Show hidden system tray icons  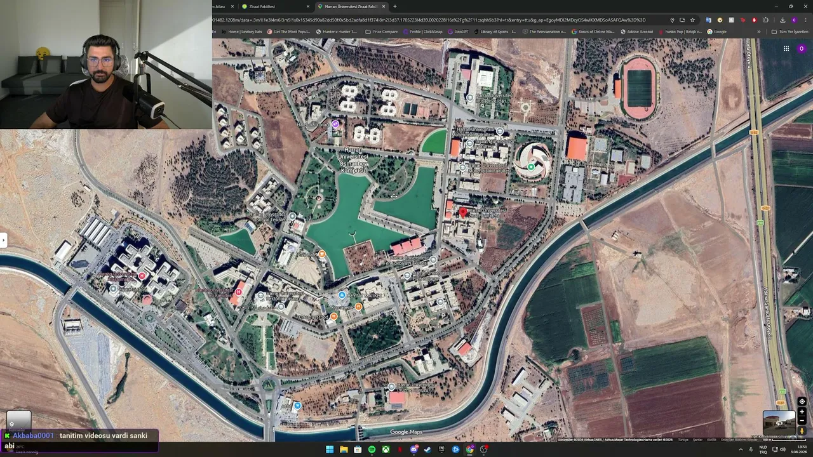tap(741, 449)
